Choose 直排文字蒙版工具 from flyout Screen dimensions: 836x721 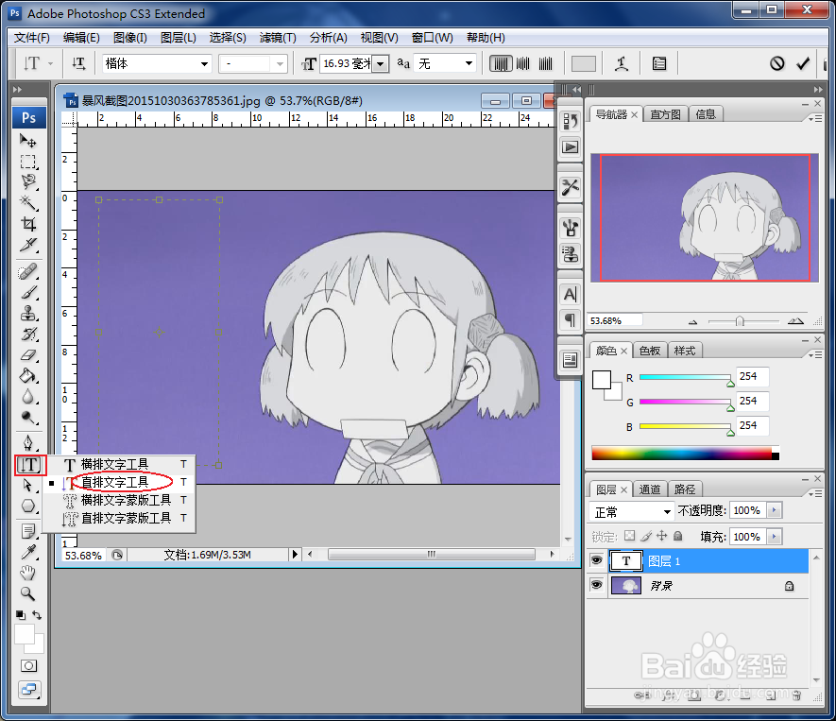pyautogui.click(x=119, y=518)
